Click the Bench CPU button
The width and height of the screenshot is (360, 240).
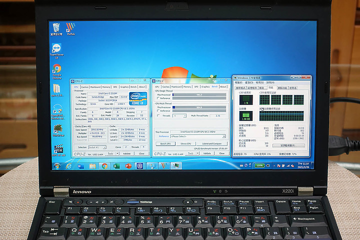click(165, 143)
